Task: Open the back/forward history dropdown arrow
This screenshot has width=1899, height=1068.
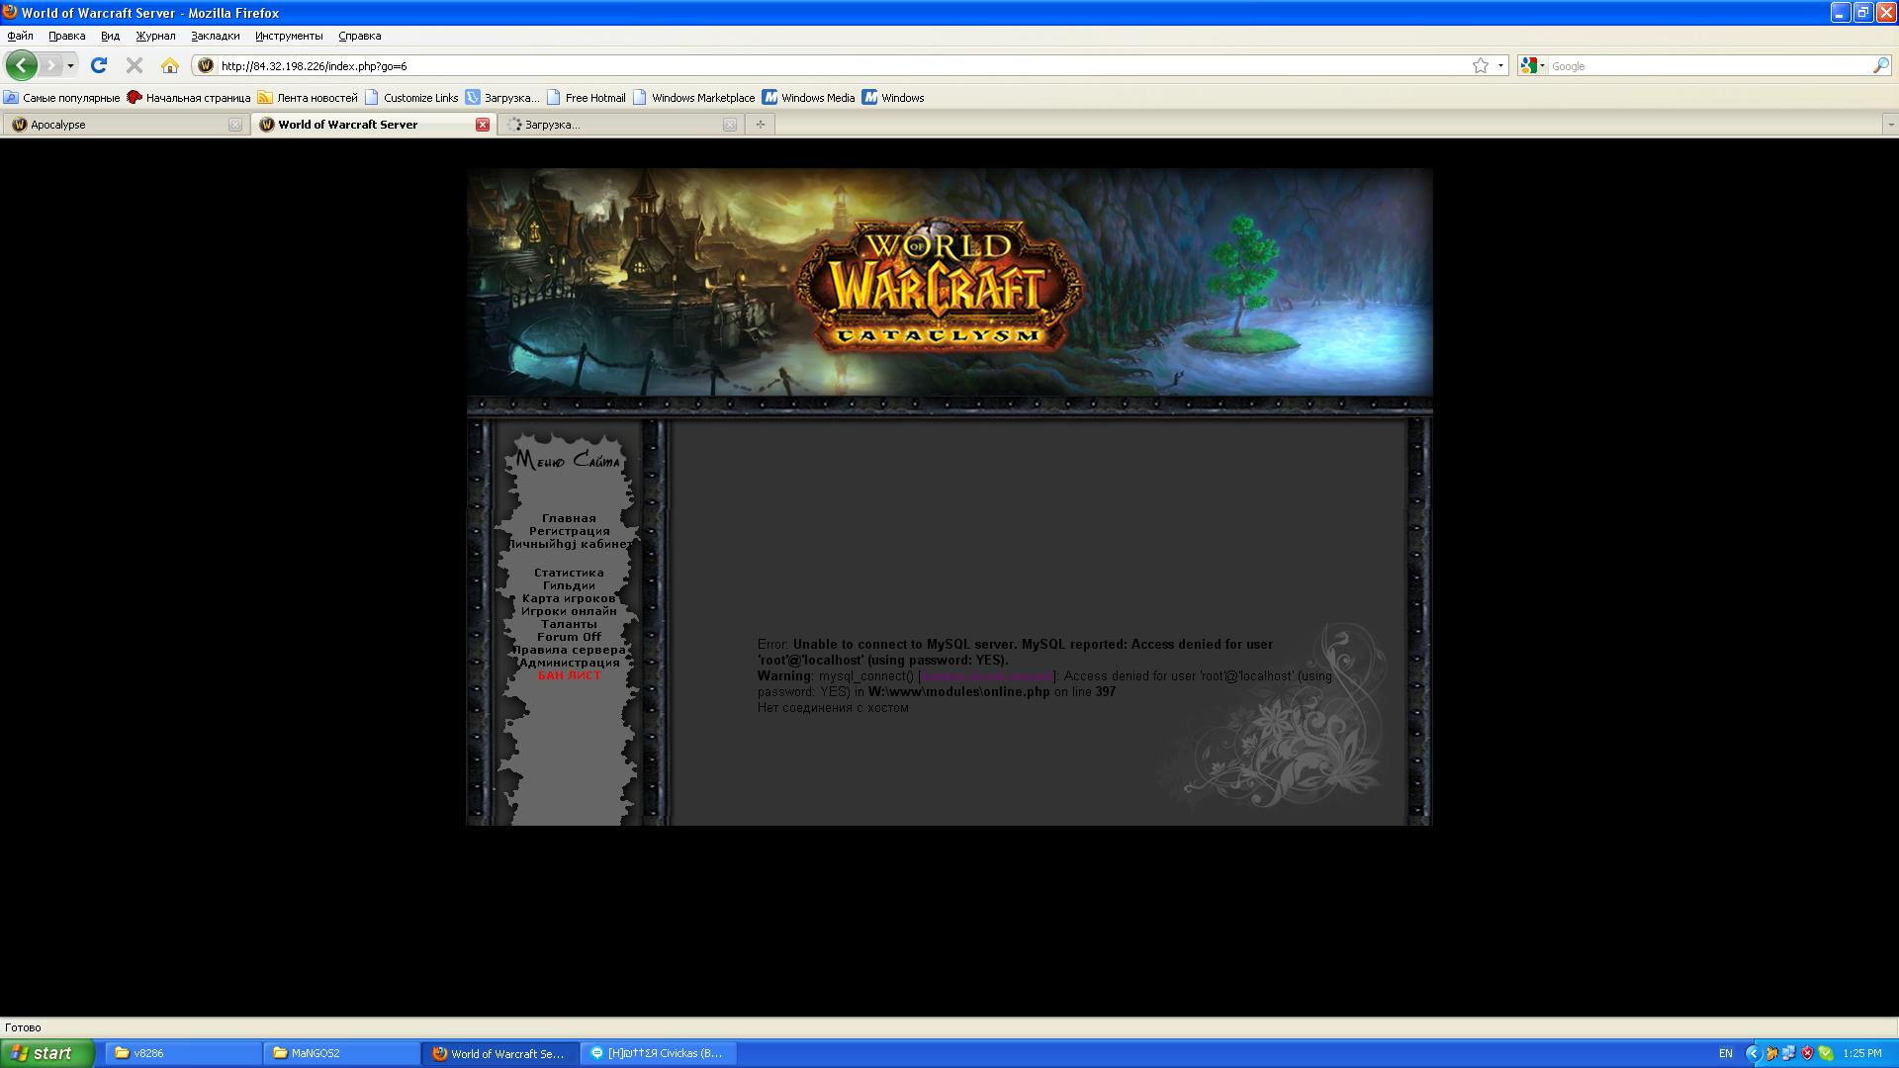Action: (x=70, y=65)
